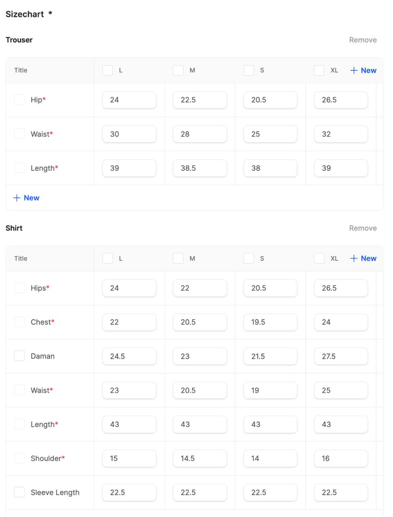Image resolution: width=393 pixels, height=517 pixels.
Task: Check the Shirt Chest row checkbox
Action: [x=19, y=322]
